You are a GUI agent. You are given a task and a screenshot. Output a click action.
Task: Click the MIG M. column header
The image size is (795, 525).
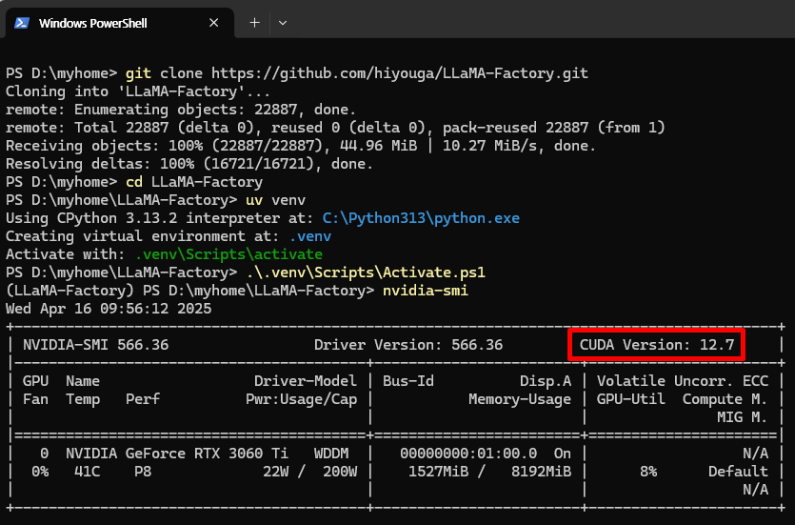pyautogui.click(x=743, y=418)
